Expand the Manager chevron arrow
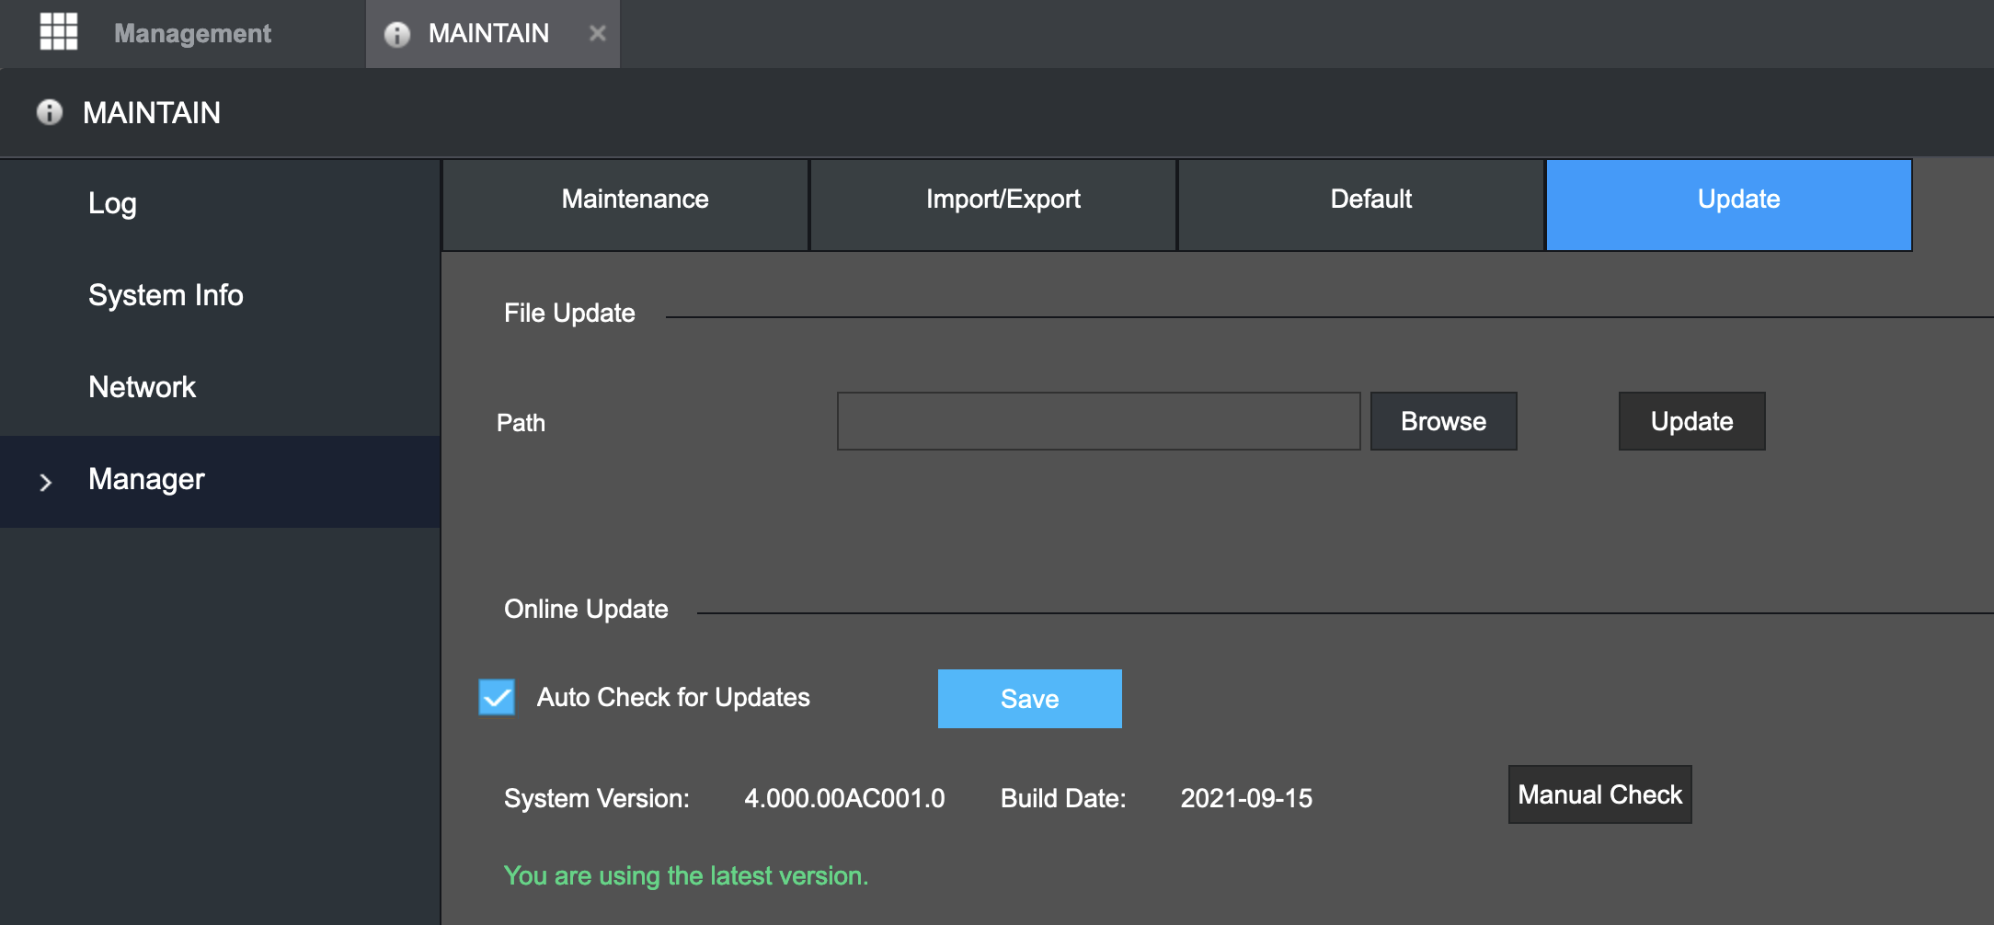 pyautogui.click(x=45, y=482)
